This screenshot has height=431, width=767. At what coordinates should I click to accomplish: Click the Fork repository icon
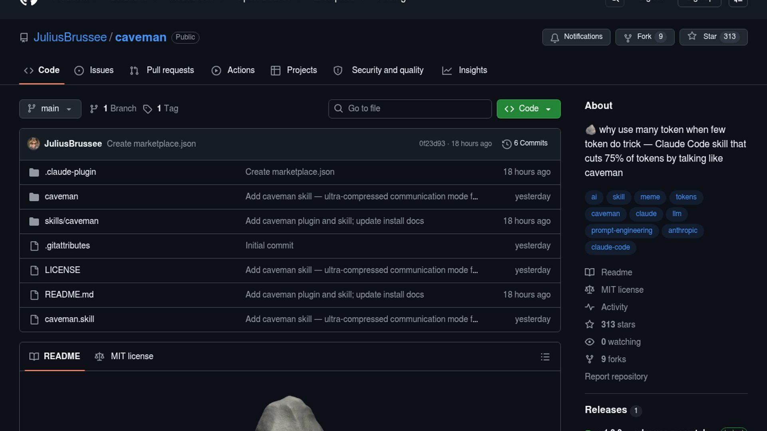(x=628, y=38)
